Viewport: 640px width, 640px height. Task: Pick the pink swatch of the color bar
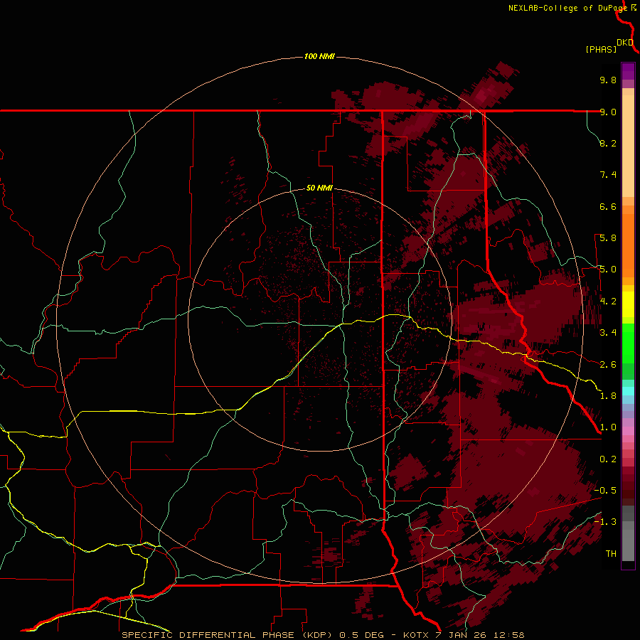tap(628, 431)
